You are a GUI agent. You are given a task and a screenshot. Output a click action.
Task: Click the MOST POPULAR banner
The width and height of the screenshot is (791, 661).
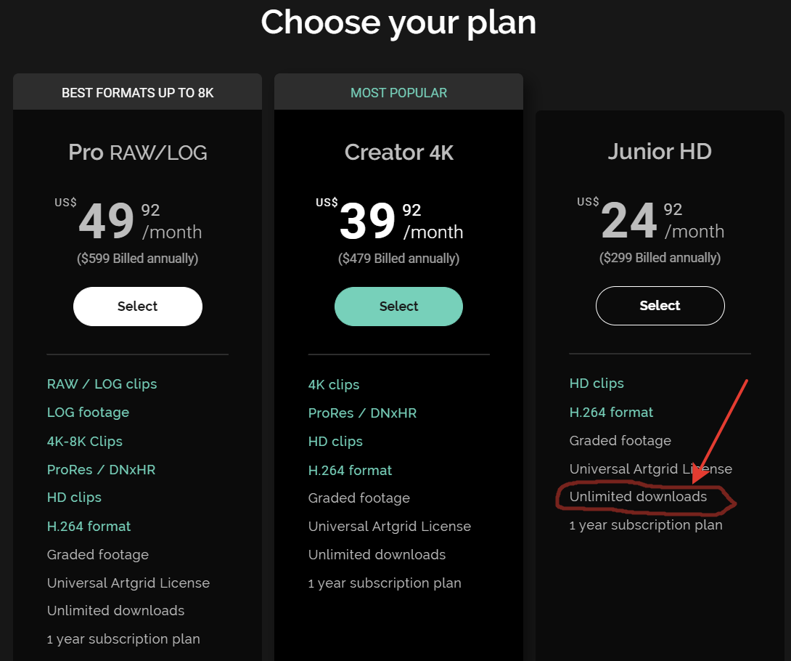(x=398, y=92)
